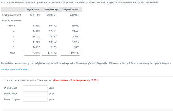The width and height of the screenshot is (173, 111).
Task: Click the Project Bono payback years input field
Action: [36, 88]
